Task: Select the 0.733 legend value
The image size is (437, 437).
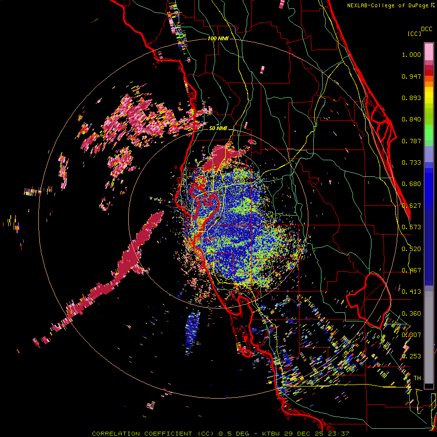Action: pos(411,163)
